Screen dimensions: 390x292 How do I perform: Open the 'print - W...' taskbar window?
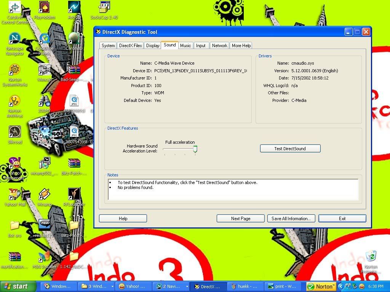point(283,287)
